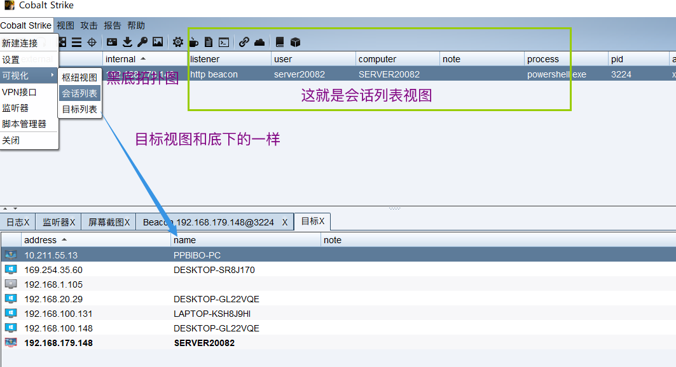Open 脚本管理器 menu entry
The image size is (676, 367).
click(29, 124)
